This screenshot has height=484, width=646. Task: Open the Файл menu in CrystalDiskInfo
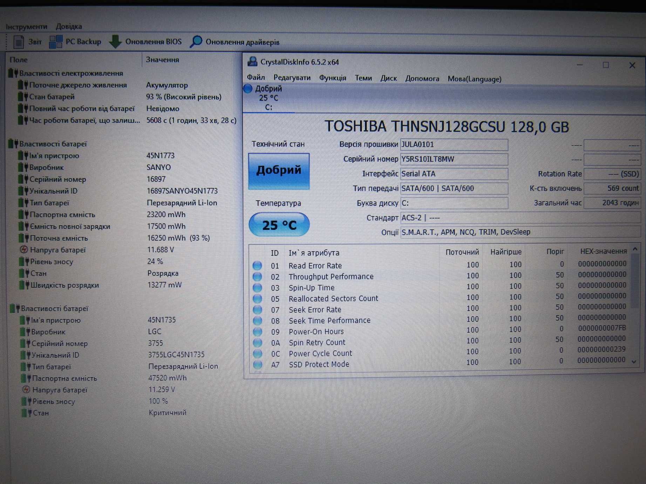pos(256,77)
